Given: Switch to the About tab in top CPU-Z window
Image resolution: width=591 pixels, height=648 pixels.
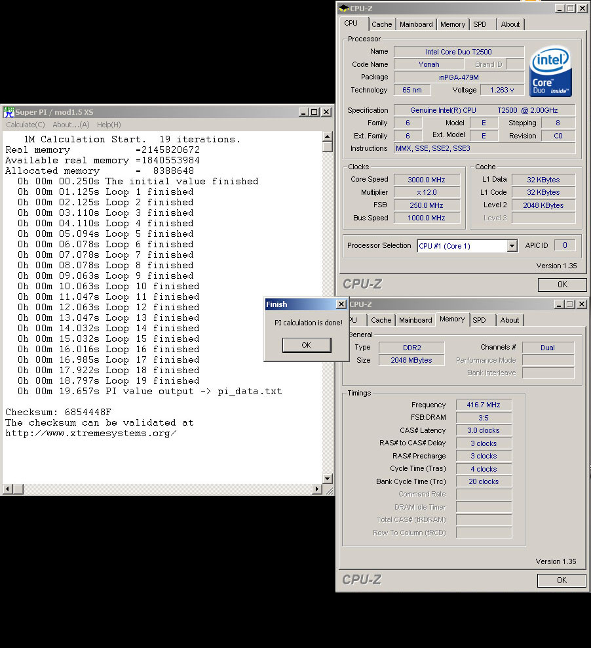Looking at the screenshot, I should tap(510, 24).
